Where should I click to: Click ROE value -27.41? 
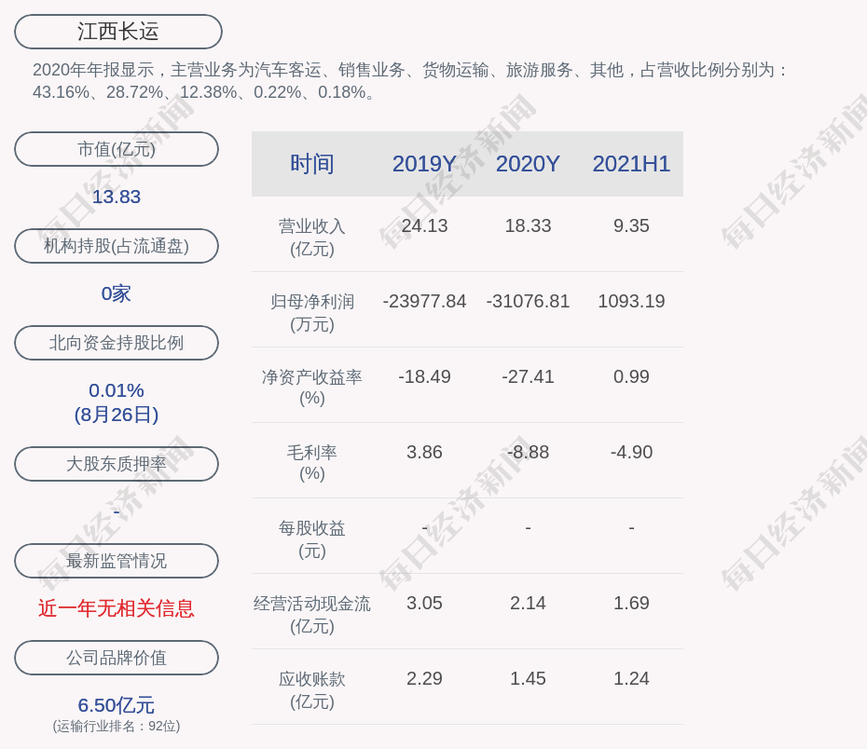[x=528, y=376]
